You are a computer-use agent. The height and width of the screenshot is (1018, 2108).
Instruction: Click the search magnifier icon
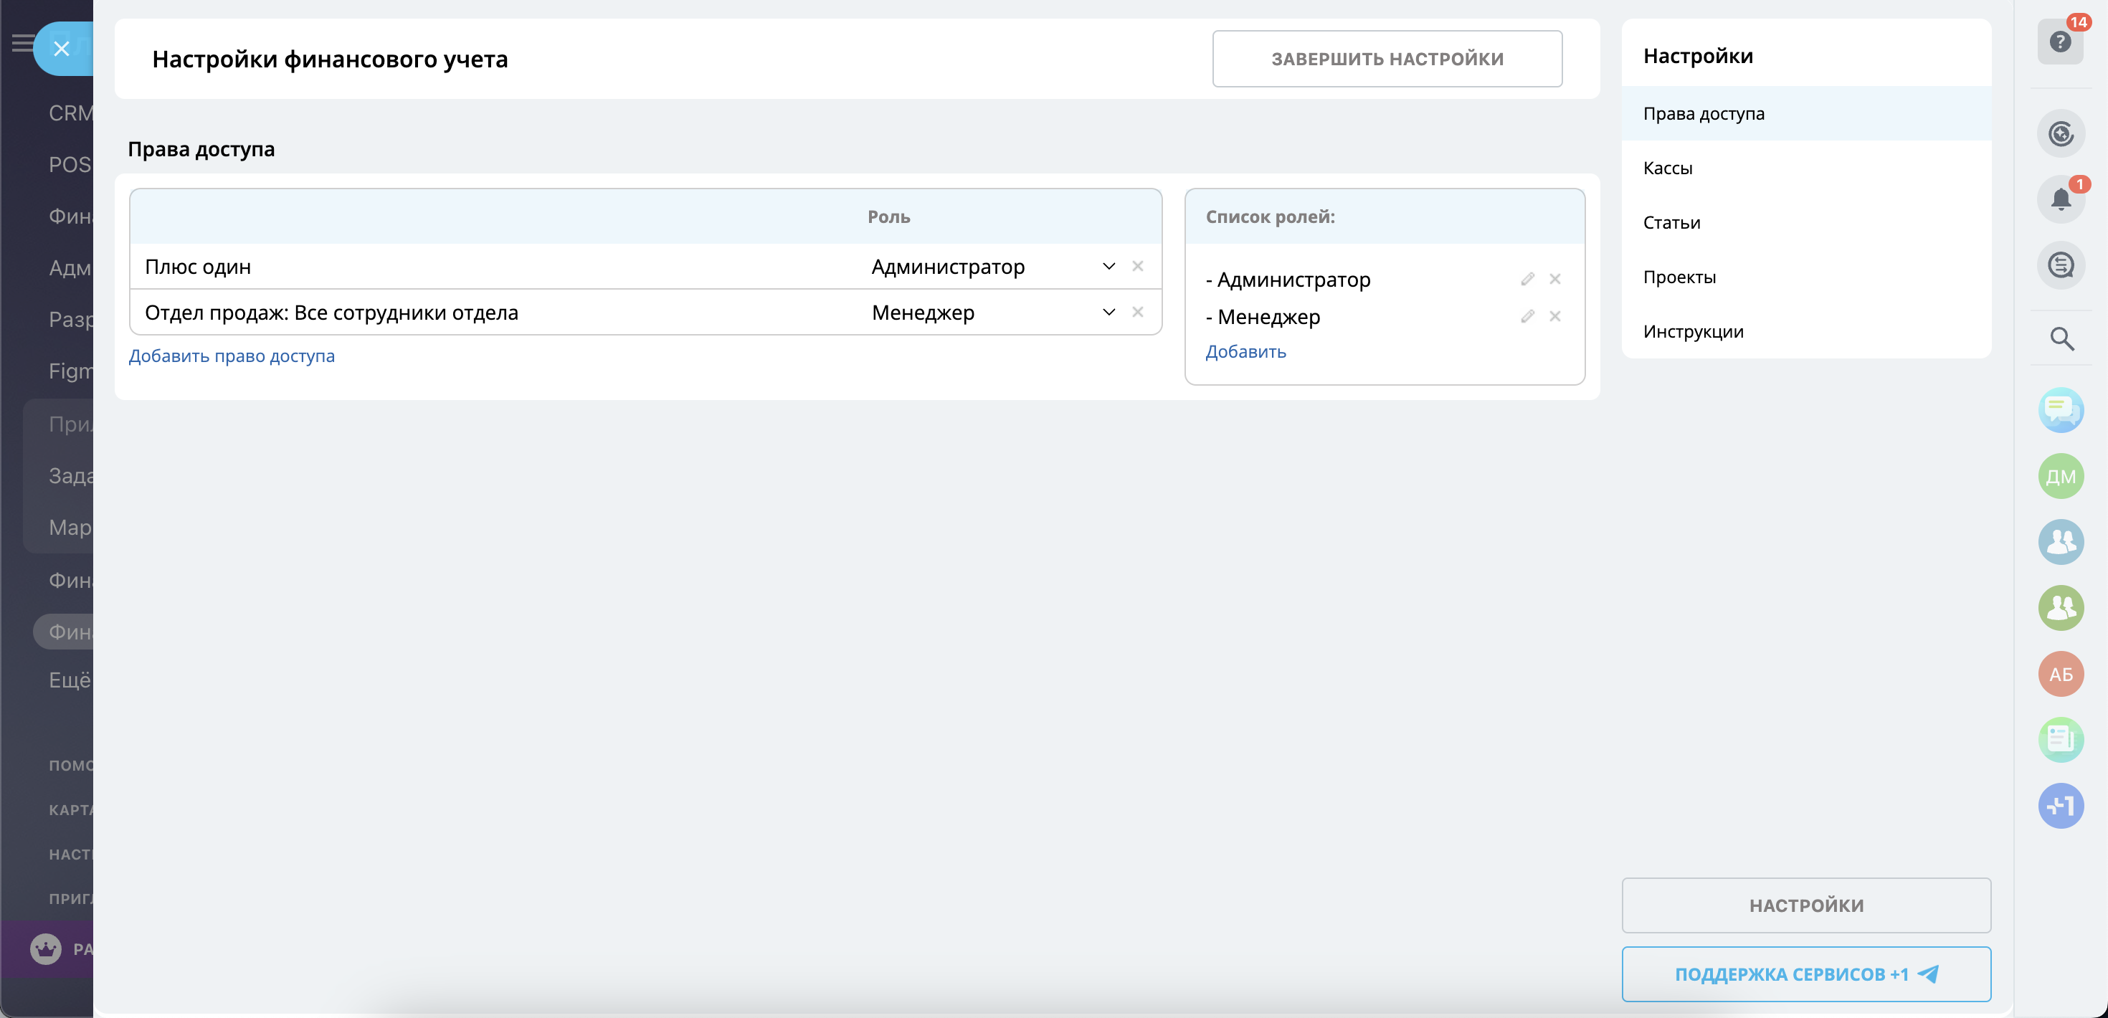[2061, 338]
